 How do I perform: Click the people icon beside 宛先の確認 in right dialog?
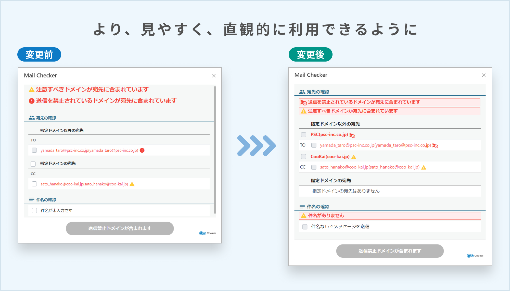[x=302, y=92]
